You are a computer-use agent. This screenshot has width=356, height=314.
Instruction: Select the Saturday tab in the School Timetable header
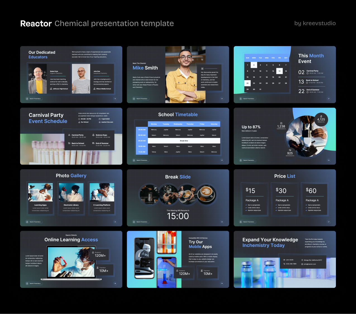[x=214, y=124]
